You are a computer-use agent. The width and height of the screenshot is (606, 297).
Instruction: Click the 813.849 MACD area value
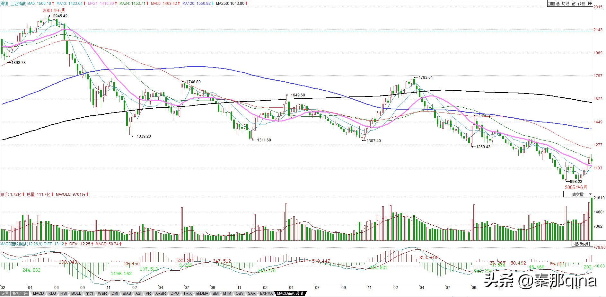tap(428, 258)
